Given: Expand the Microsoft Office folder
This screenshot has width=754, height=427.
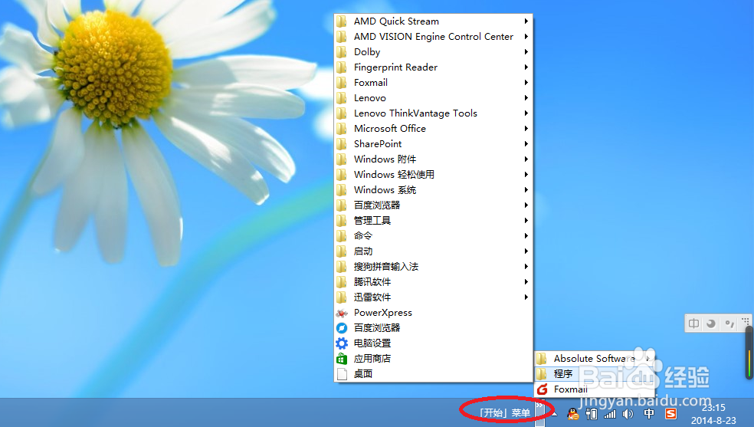Looking at the screenshot, I should [433, 129].
